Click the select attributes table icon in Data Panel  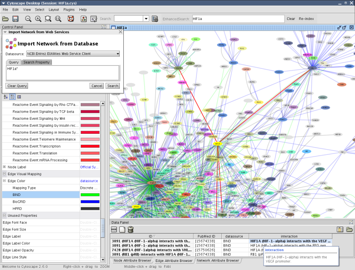click(x=114, y=229)
